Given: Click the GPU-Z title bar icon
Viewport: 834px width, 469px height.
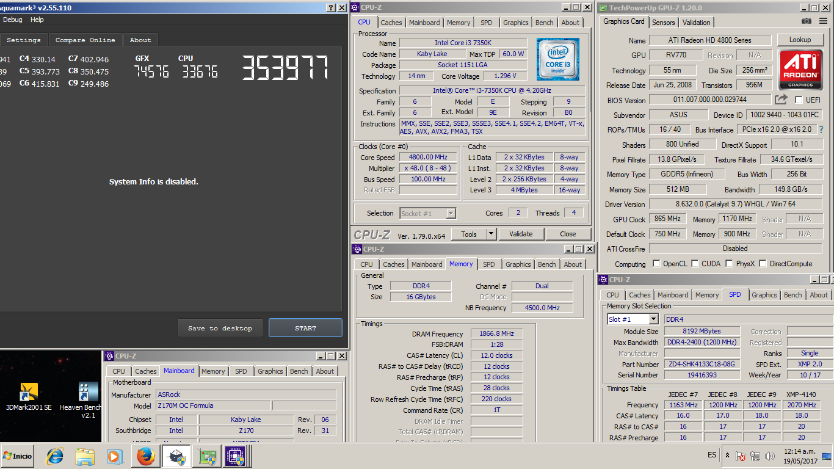Looking at the screenshot, I should tap(604, 7).
